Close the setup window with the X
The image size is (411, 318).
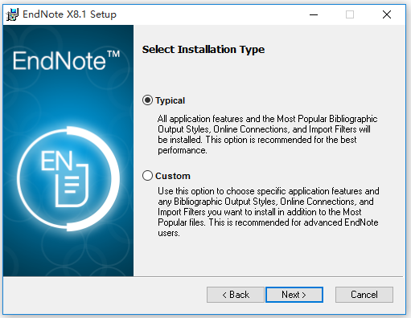[387, 14]
